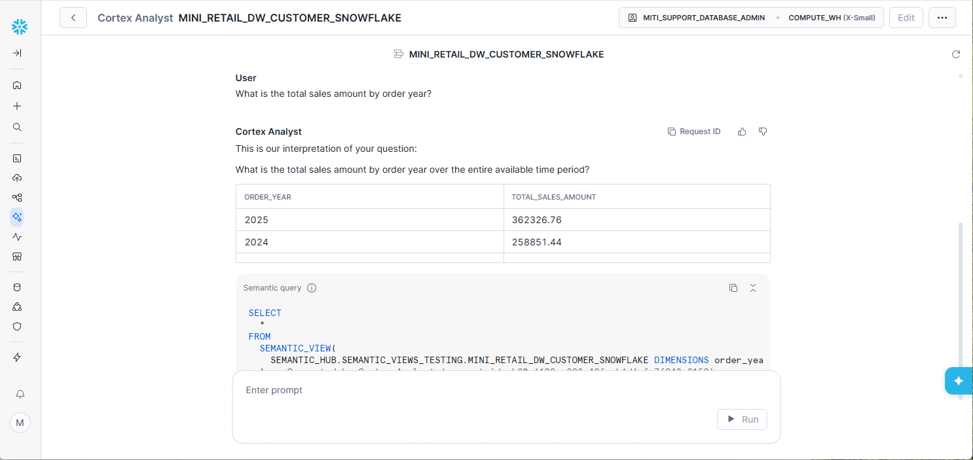Click the Snowflake logo icon
Viewport: 973px width, 460px height.
point(20,27)
